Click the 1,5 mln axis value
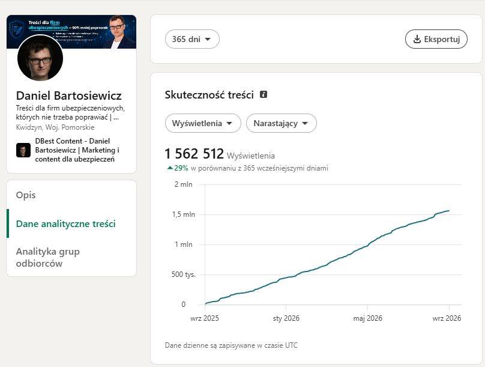This screenshot has width=485, height=367. pyautogui.click(x=184, y=214)
